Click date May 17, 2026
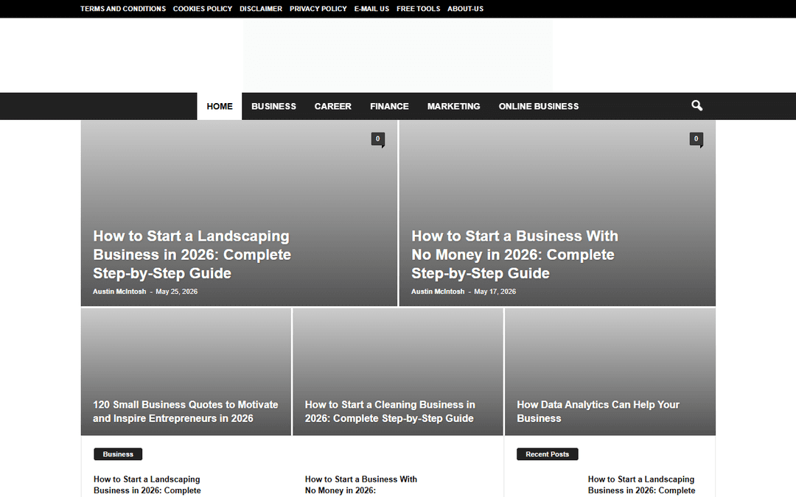The width and height of the screenshot is (796, 497). 495,292
